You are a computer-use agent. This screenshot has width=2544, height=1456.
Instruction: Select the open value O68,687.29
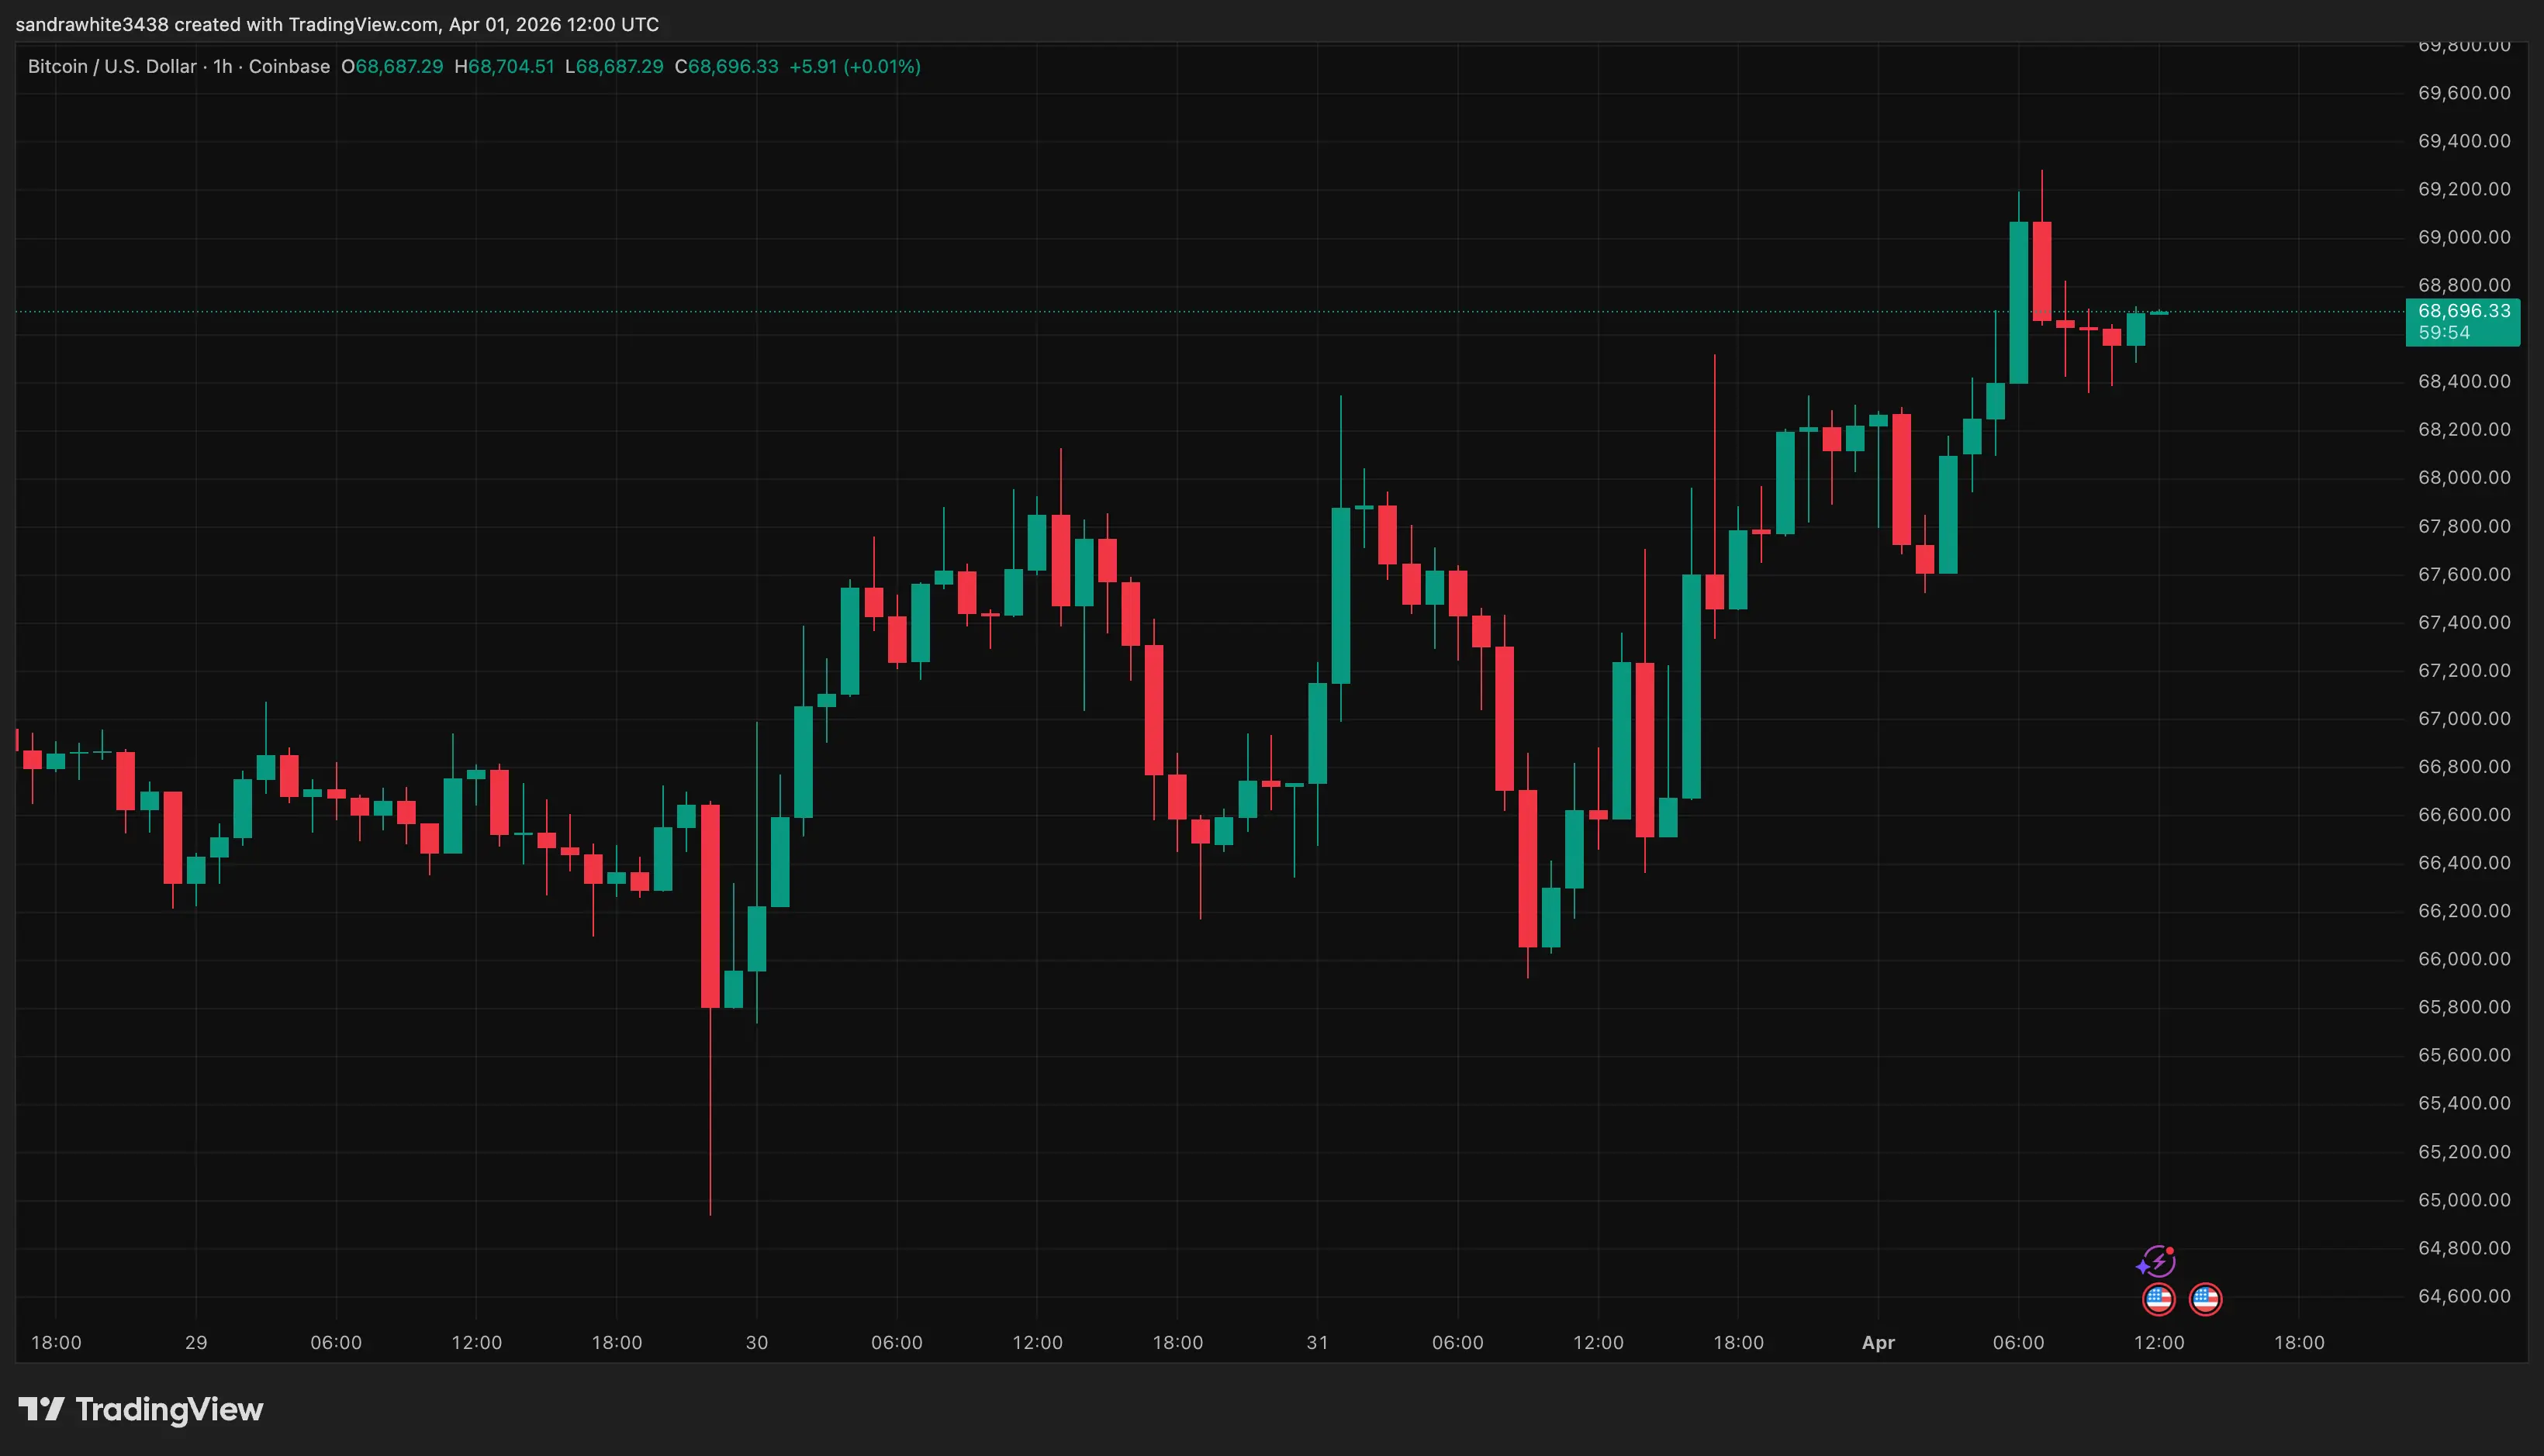pyautogui.click(x=394, y=67)
